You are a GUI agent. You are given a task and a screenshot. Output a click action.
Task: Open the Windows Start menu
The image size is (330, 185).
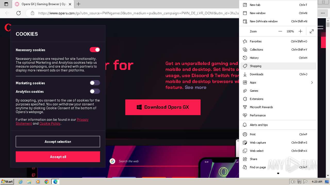pyautogui.click(x=7, y=181)
